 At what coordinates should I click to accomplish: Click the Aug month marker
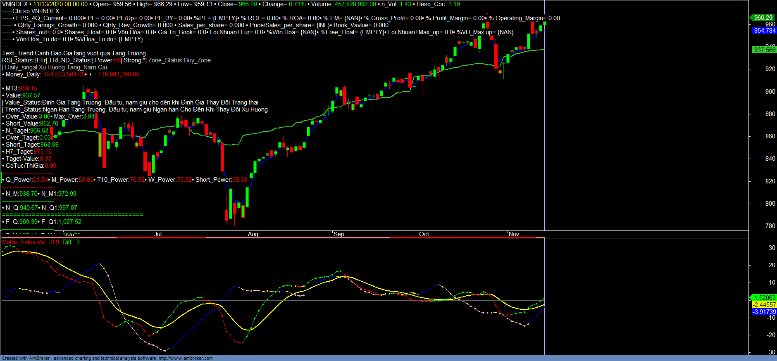click(253, 234)
